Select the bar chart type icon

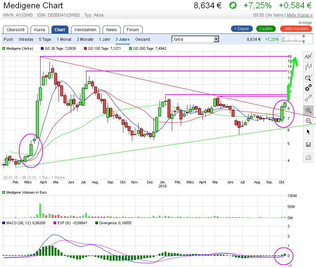tap(308, 67)
